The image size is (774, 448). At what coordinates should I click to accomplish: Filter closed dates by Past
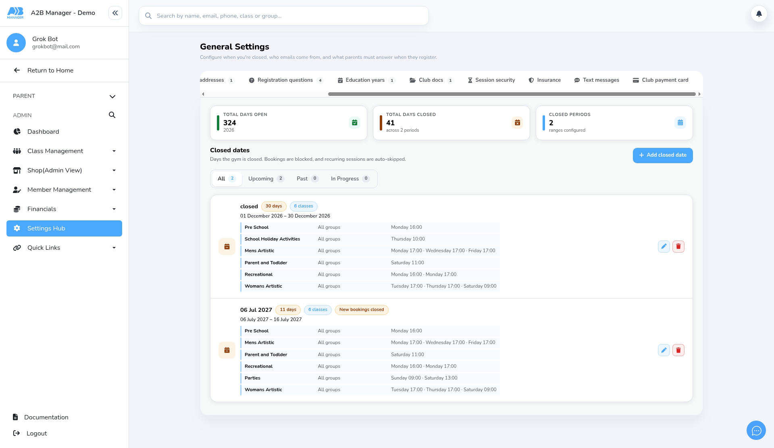pyautogui.click(x=307, y=178)
